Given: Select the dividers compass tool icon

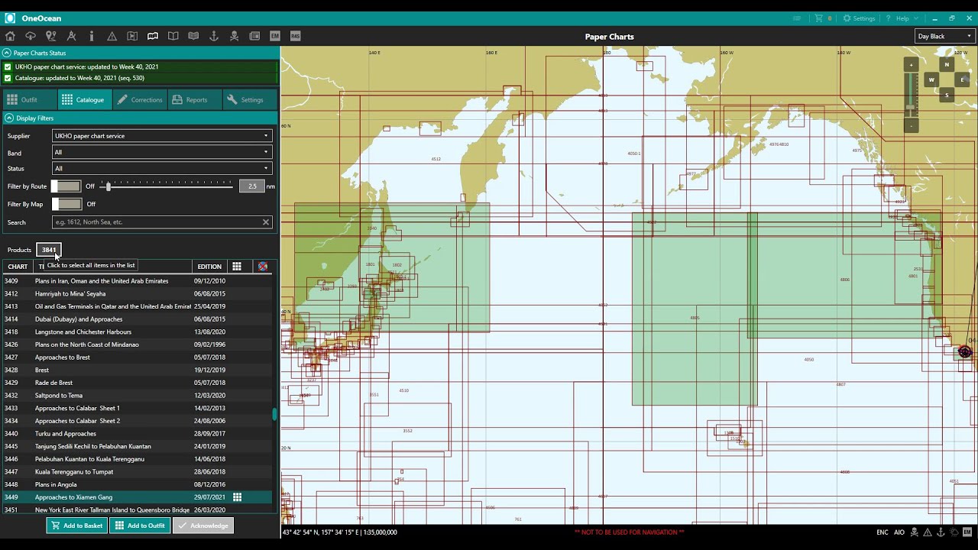Looking at the screenshot, I should tap(71, 36).
